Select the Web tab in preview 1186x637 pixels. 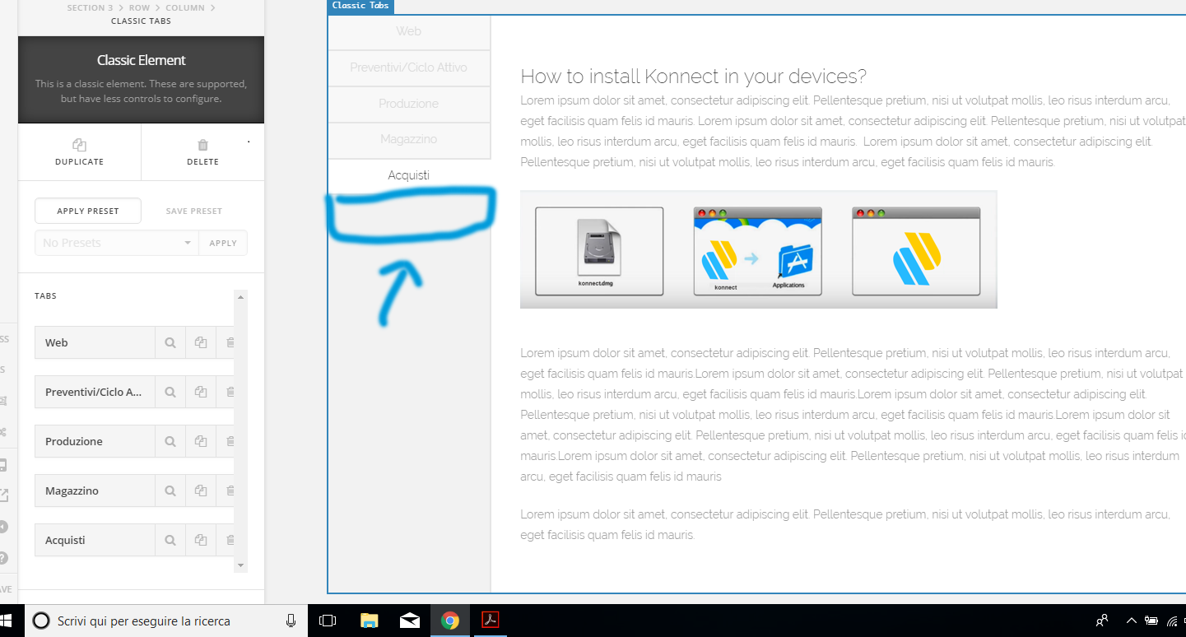(409, 31)
